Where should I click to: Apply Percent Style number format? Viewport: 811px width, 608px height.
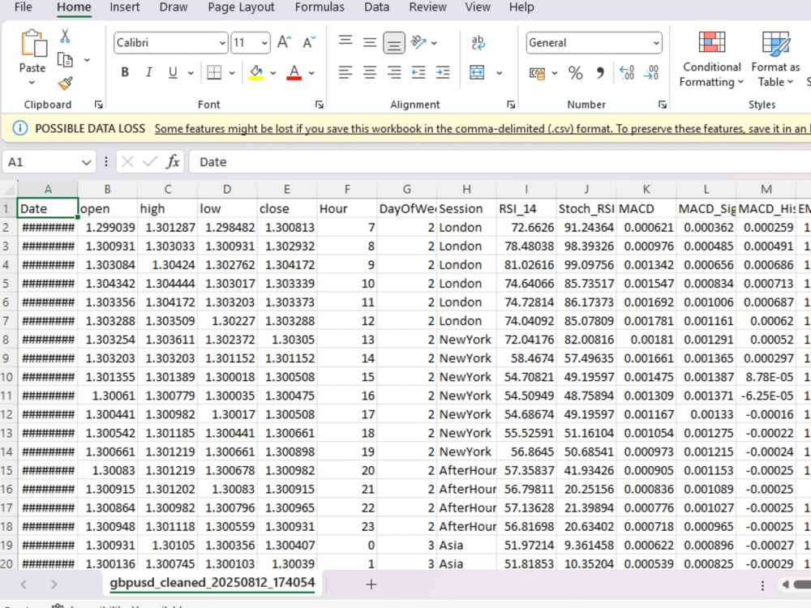click(x=575, y=73)
